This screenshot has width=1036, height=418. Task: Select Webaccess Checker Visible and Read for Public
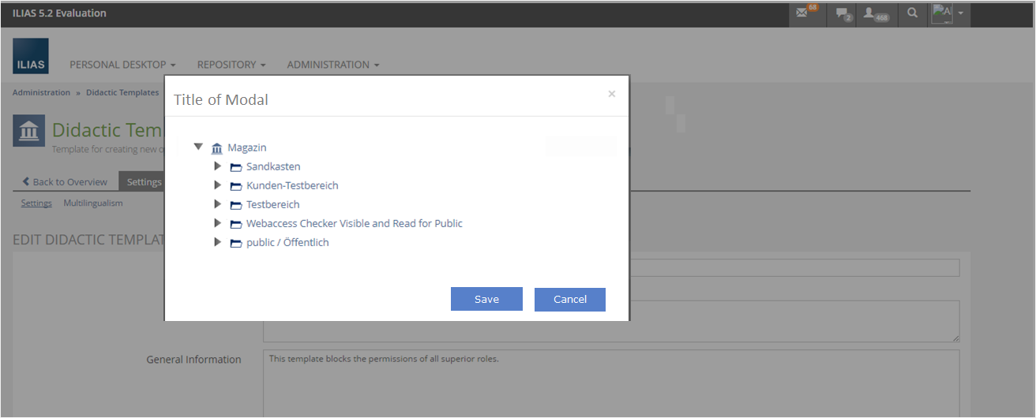[x=354, y=223]
